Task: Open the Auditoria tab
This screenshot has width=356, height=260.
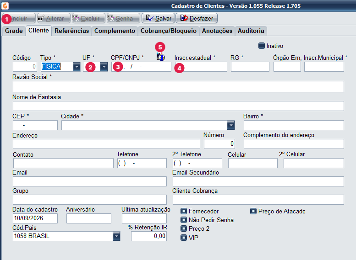Action: (251, 31)
